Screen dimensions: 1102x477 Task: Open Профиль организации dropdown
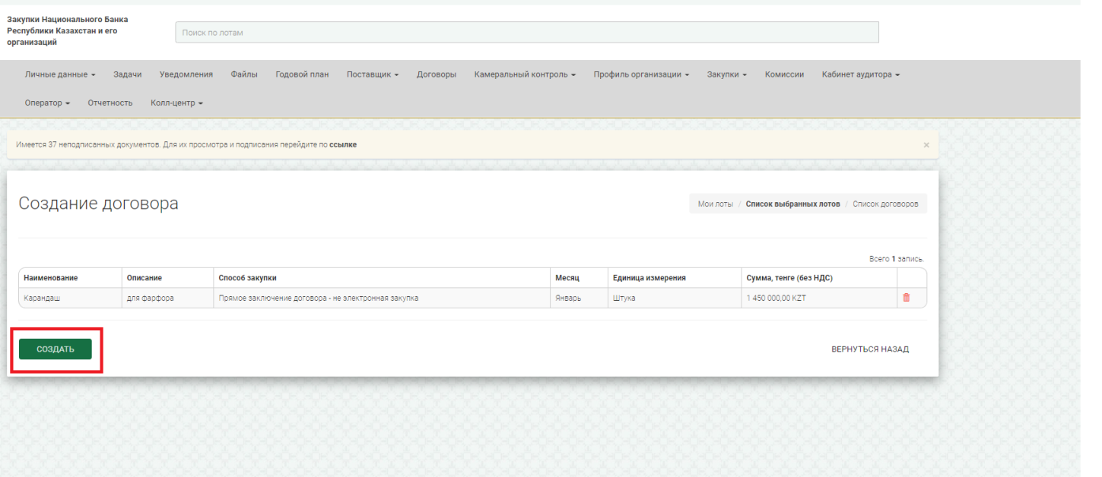(x=641, y=74)
